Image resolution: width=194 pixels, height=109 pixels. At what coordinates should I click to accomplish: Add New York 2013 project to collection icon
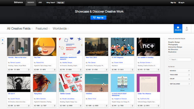point(107,70)
